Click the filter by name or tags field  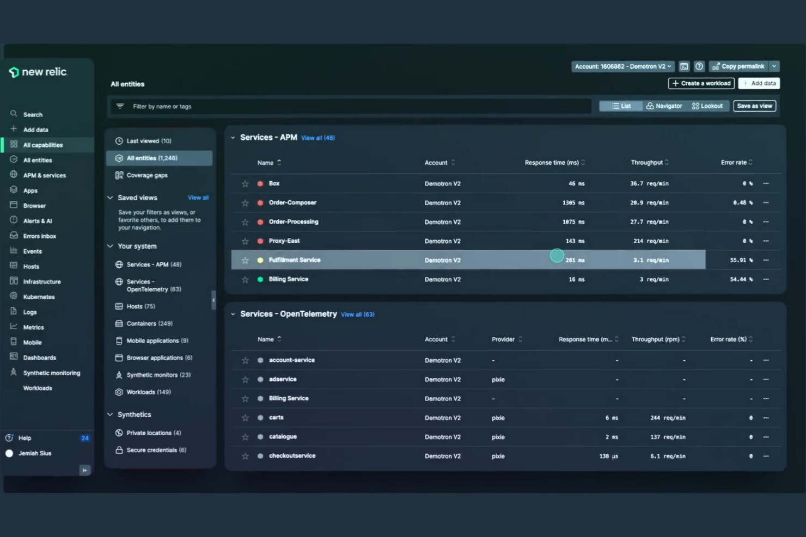click(349, 106)
